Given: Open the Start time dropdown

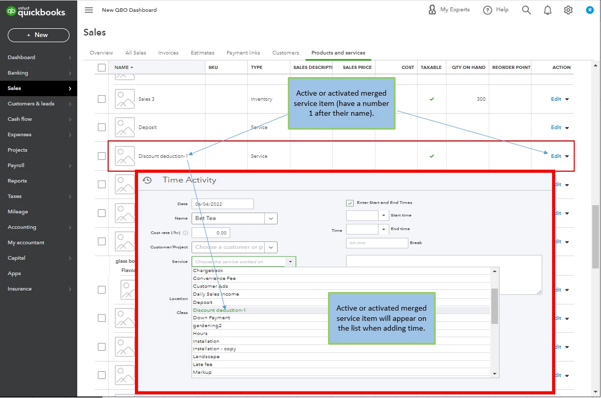Looking at the screenshot, I should [x=383, y=215].
